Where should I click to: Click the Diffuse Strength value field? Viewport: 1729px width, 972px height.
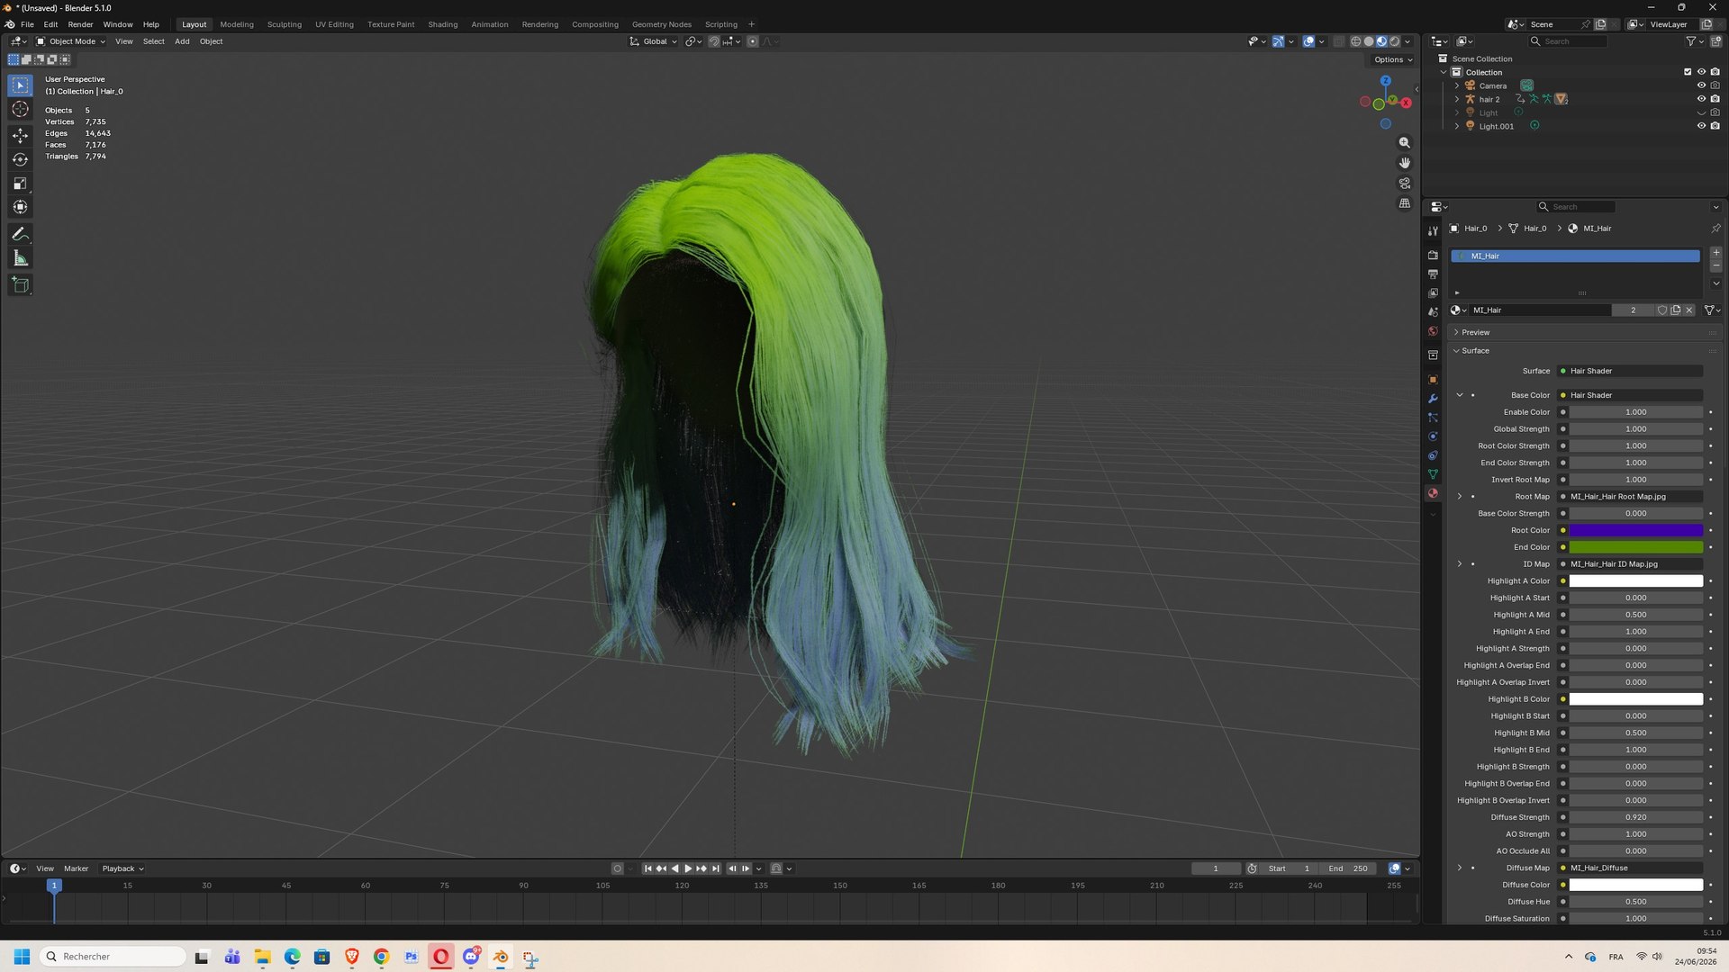coord(1636,817)
